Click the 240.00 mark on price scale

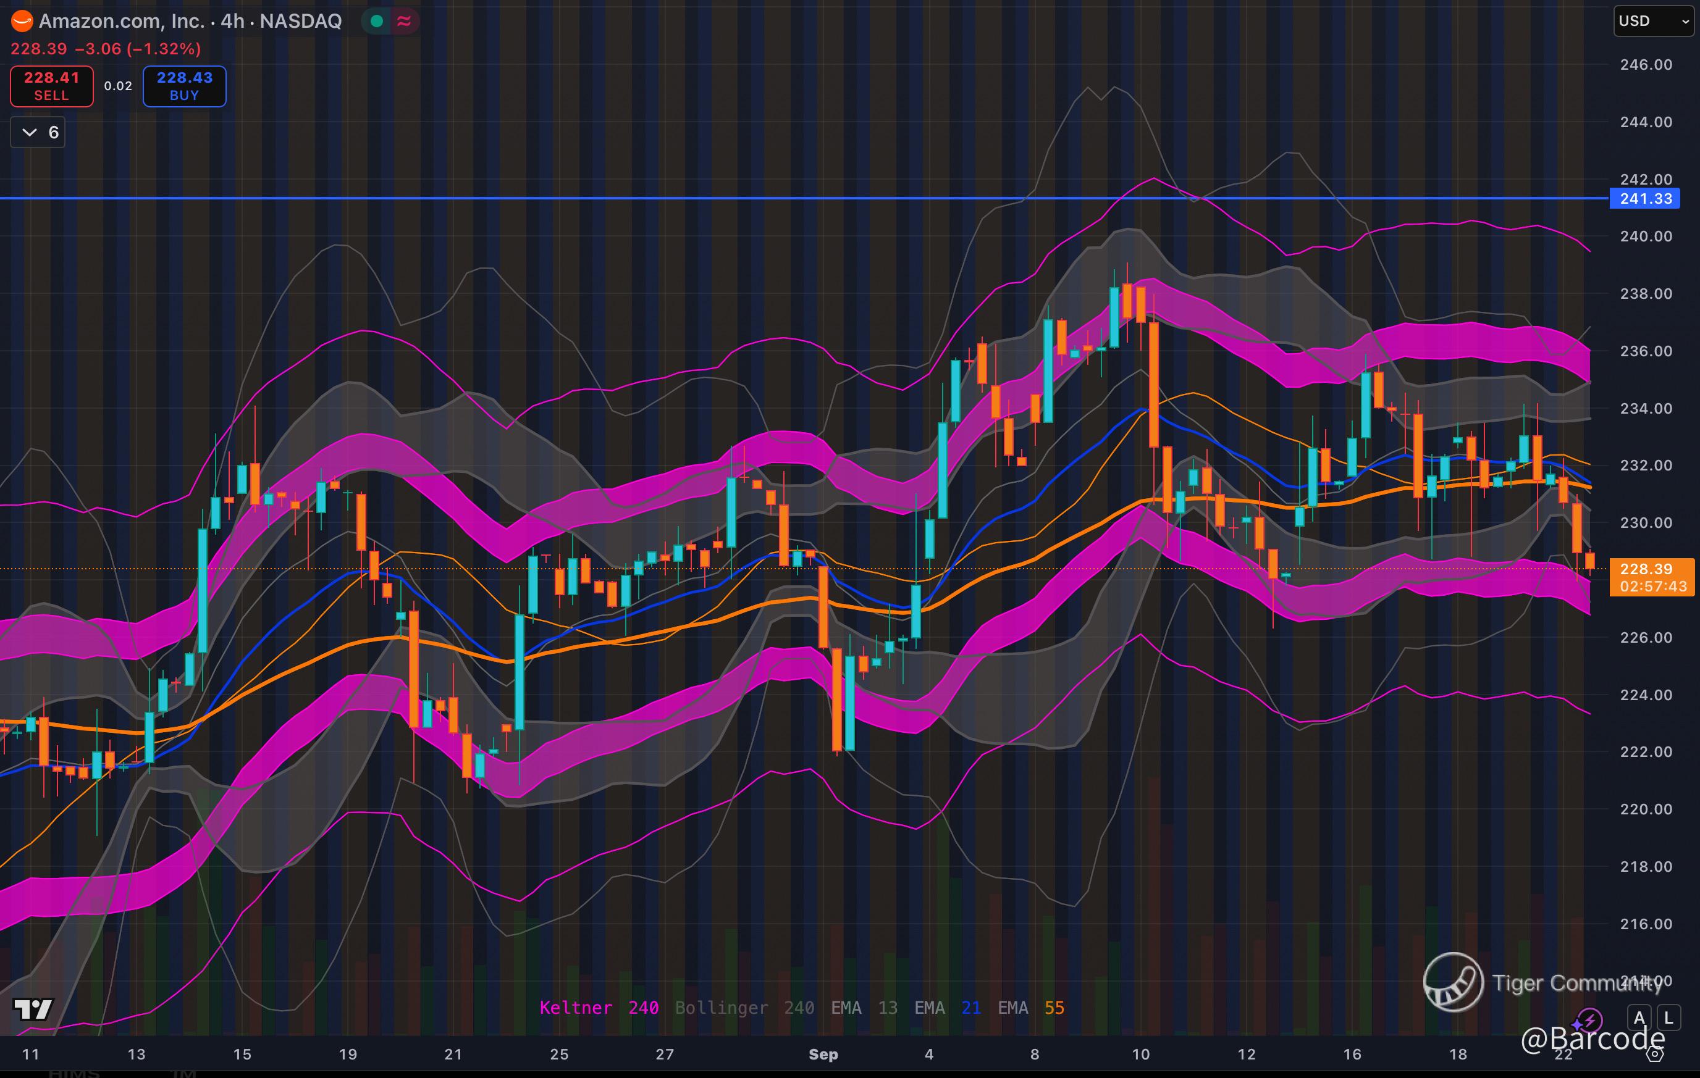tap(1646, 236)
